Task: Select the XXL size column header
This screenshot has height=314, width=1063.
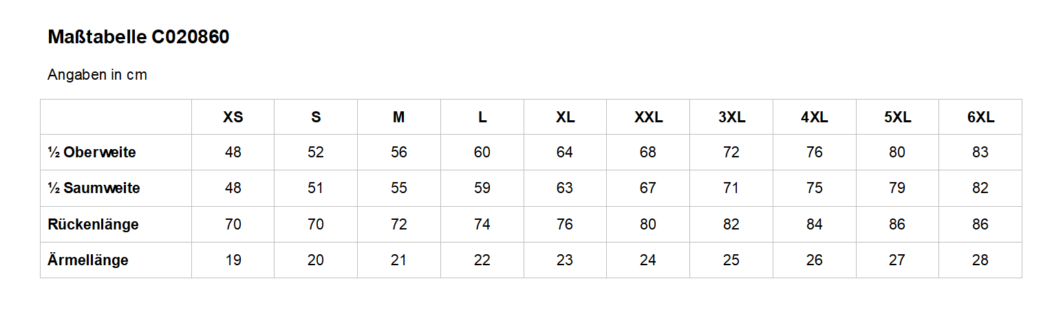Action: (648, 117)
